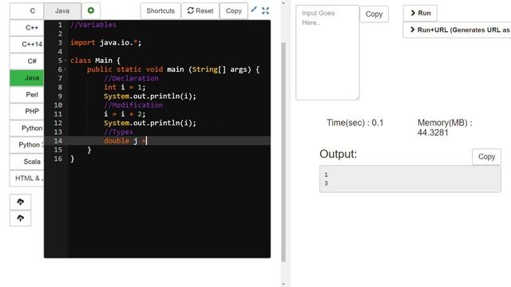Switch to the C file tab
This screenshot has width=511, height=287.
point(26,11)
